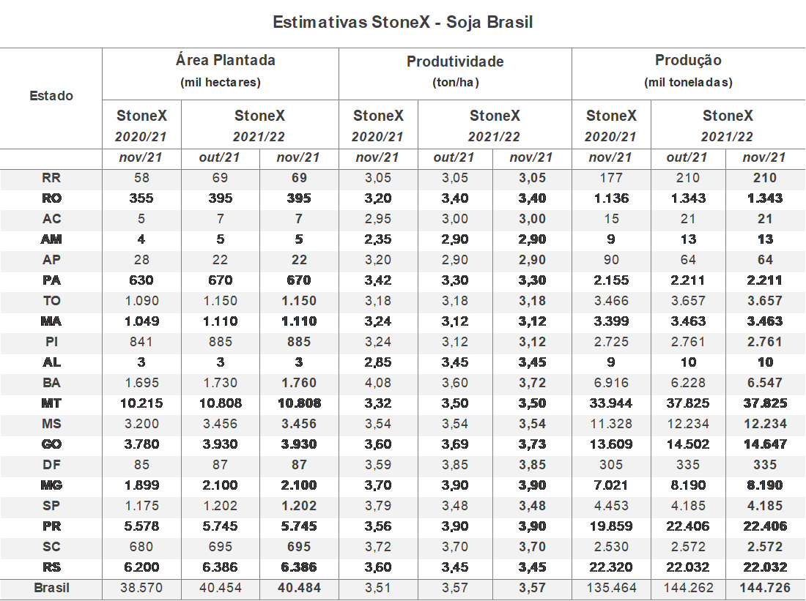Select Brasil planted area 38.570
This screenshot has height=601, width=806.
141,588
